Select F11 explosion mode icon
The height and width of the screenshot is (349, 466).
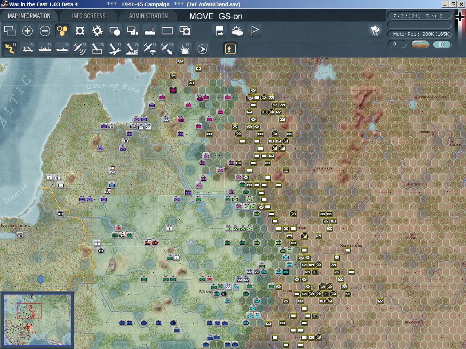pos(185,48)
